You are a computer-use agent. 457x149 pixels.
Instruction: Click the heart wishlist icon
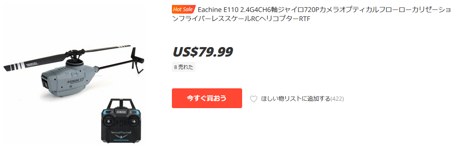(x=254, y=99)
